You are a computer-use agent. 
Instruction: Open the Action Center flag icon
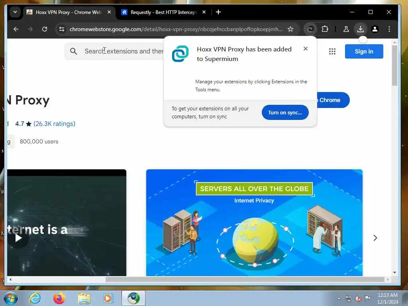point(367,298)
